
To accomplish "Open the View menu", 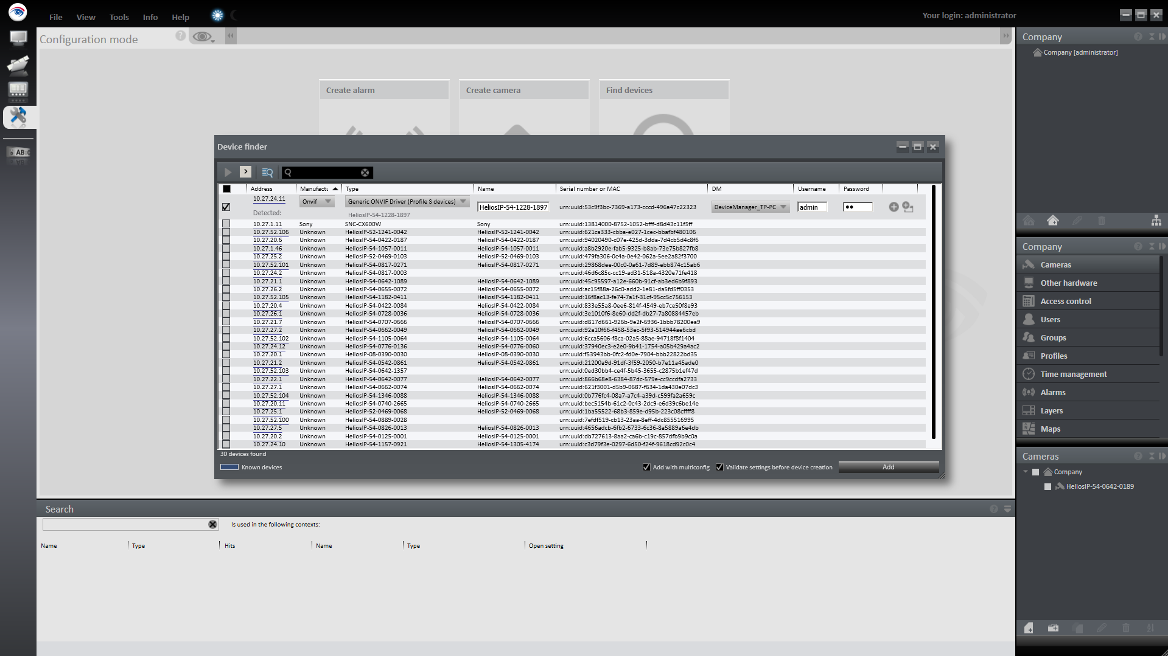I will click(85, 17).
